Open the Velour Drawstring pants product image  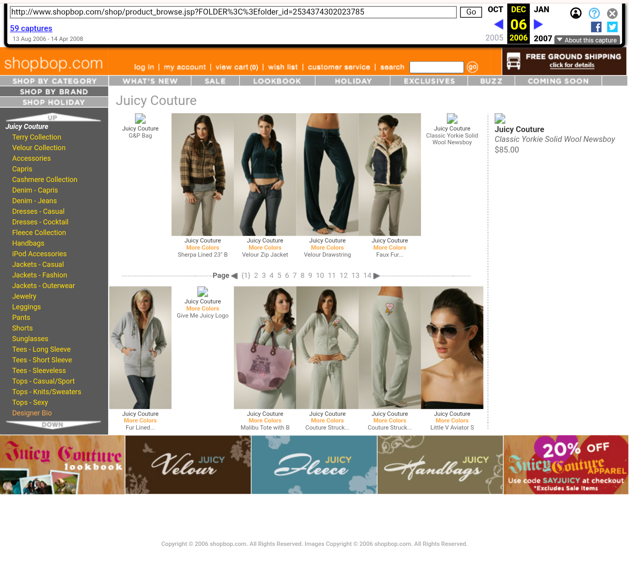[x=327, y=174]
